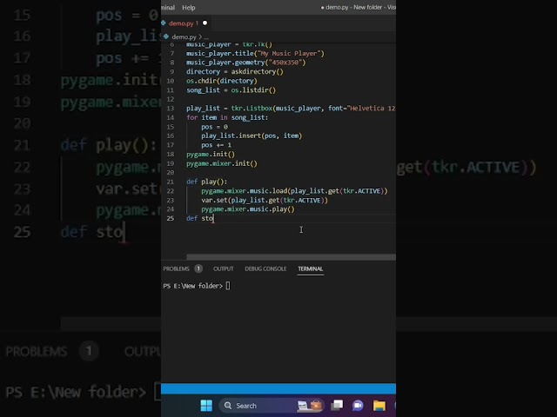Open File Explorer from the taskbar
Image resolution: width=557 pixels, height=417 pixels.
click(x=379, y=406)
